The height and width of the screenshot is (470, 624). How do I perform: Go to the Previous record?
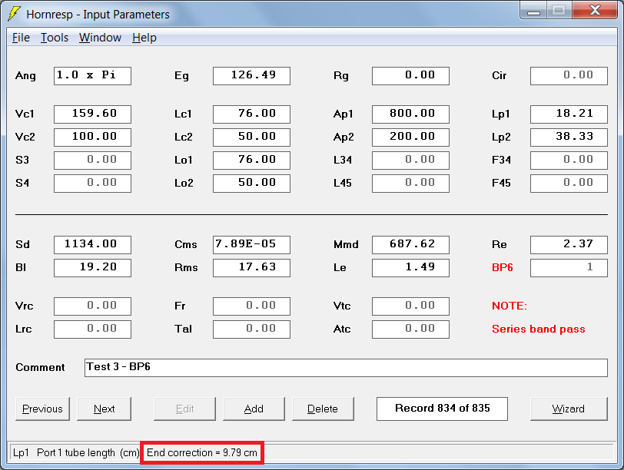[42, 409]
